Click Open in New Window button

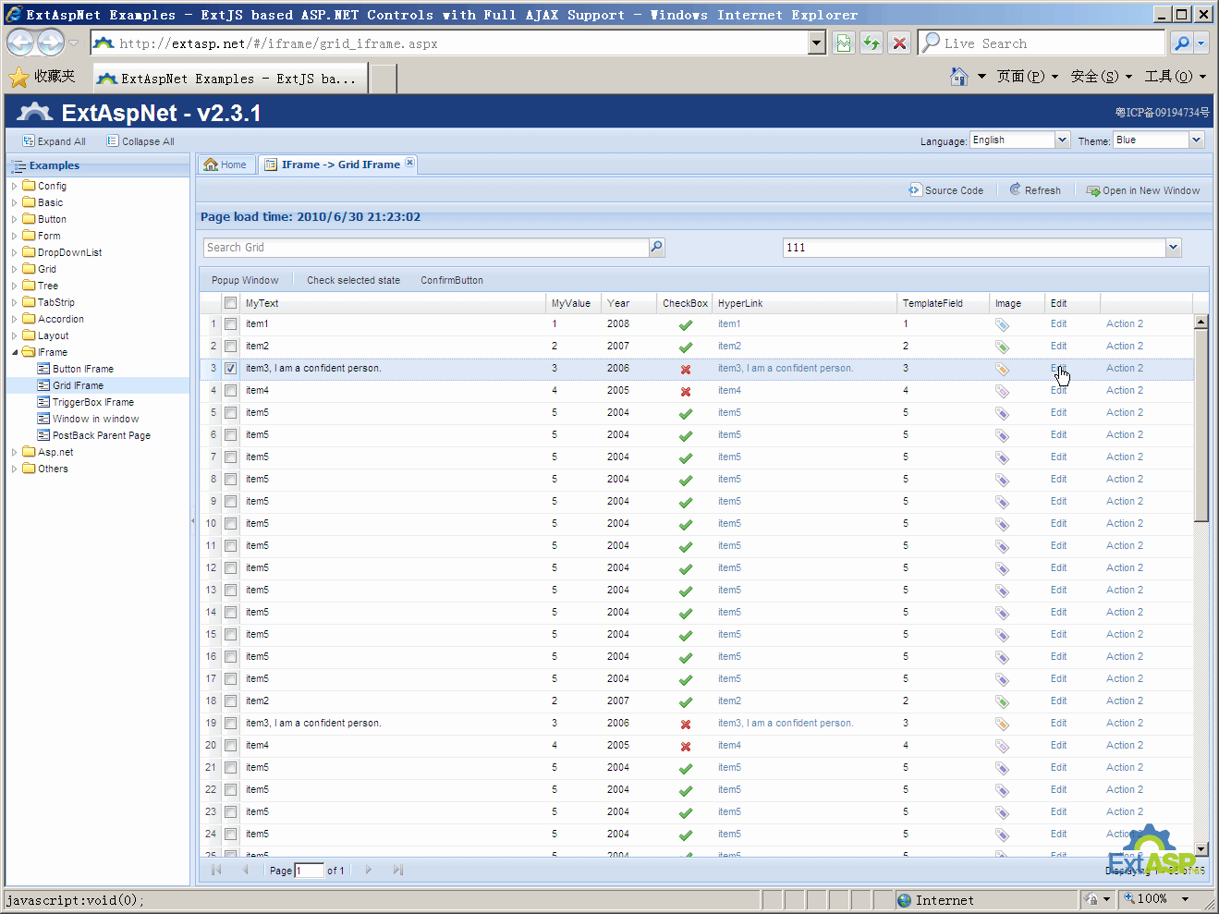(x=1143, y=190)
